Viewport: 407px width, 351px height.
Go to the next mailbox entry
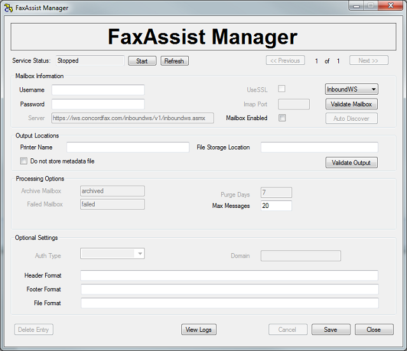pos(369,60)
